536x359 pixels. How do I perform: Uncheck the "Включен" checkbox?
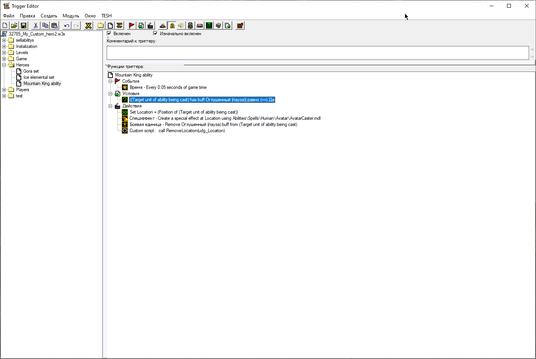coord(109,34)
